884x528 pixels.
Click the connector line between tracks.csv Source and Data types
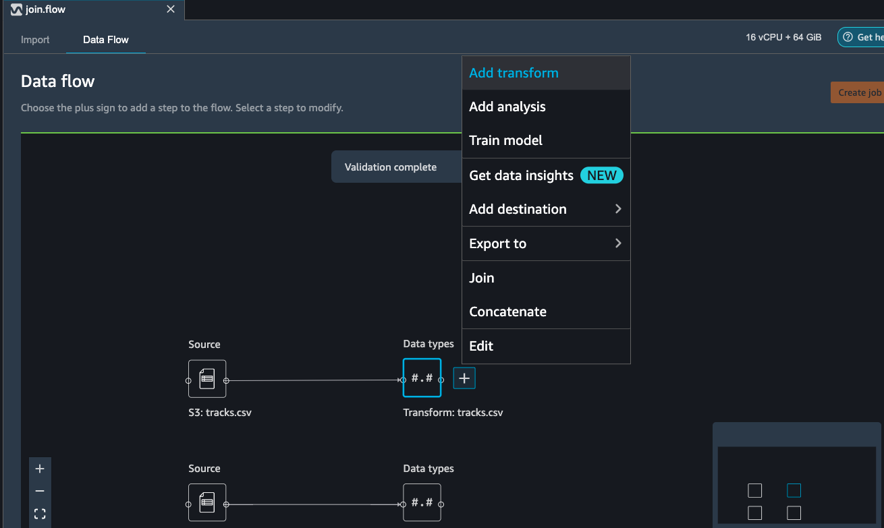tap(314, 380)
